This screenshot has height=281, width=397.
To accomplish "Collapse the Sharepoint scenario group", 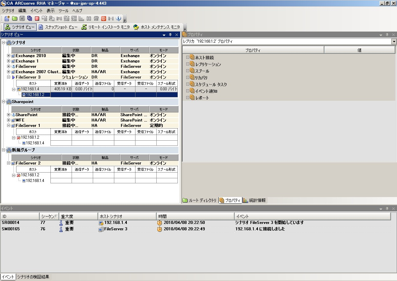I will [4, 102].
